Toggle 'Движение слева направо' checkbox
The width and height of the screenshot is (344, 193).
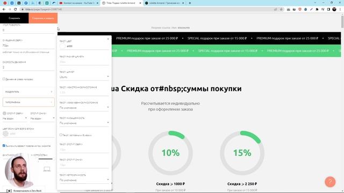(4, 79)
